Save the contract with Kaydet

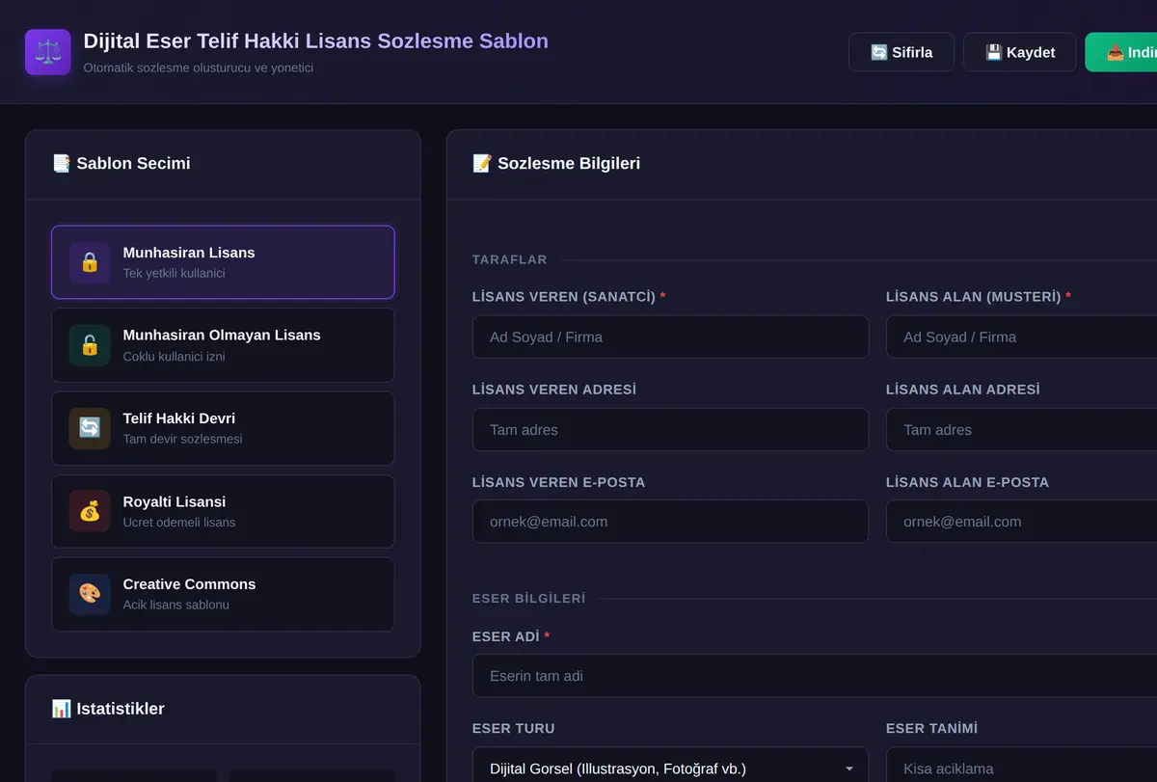tap(1020, 52)
